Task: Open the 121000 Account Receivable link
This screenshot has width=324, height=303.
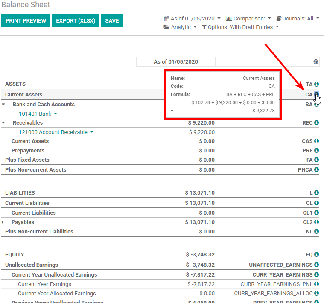Action: click(x=53, y=132)
